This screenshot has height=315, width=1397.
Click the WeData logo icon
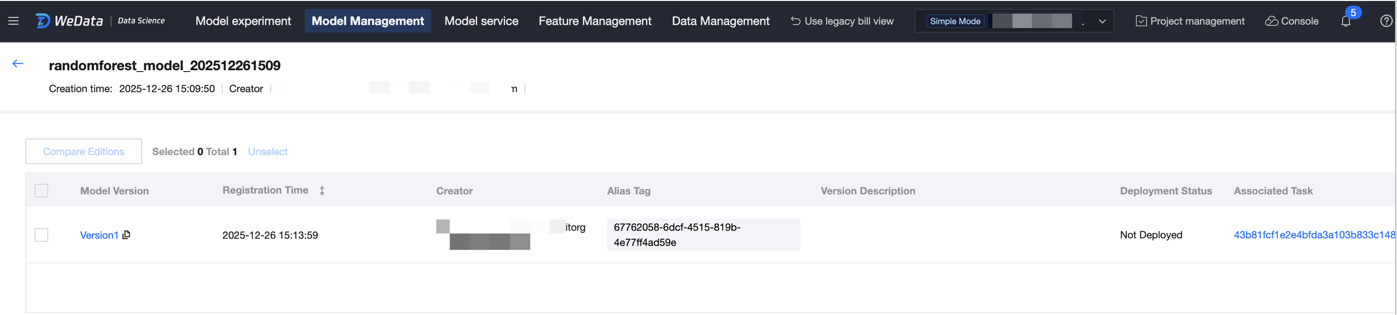coord(42,21)
